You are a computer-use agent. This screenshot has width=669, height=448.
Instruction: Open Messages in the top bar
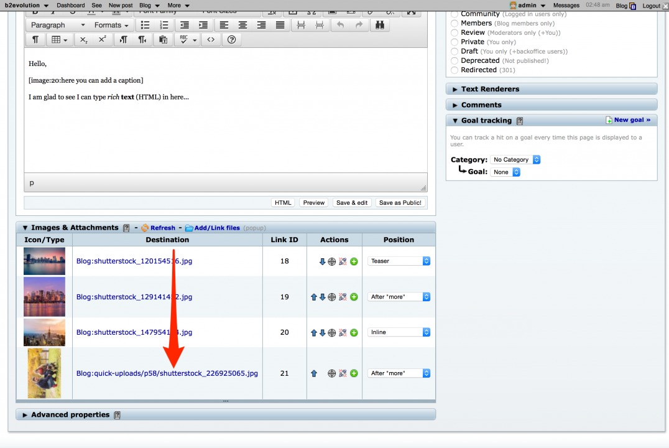coord(566,6)
